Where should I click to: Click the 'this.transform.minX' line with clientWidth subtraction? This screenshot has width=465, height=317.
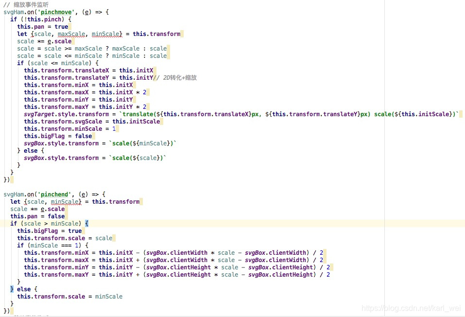tap(173, 253)
